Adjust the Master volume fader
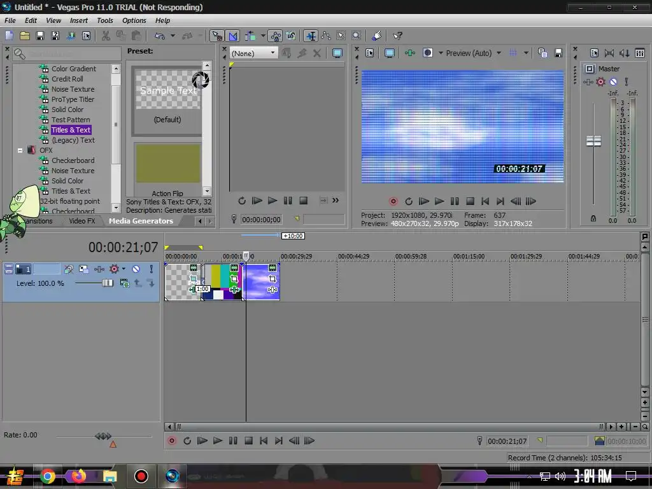The width and height of the screenshot is (652, 489). (x=593, y=141)
